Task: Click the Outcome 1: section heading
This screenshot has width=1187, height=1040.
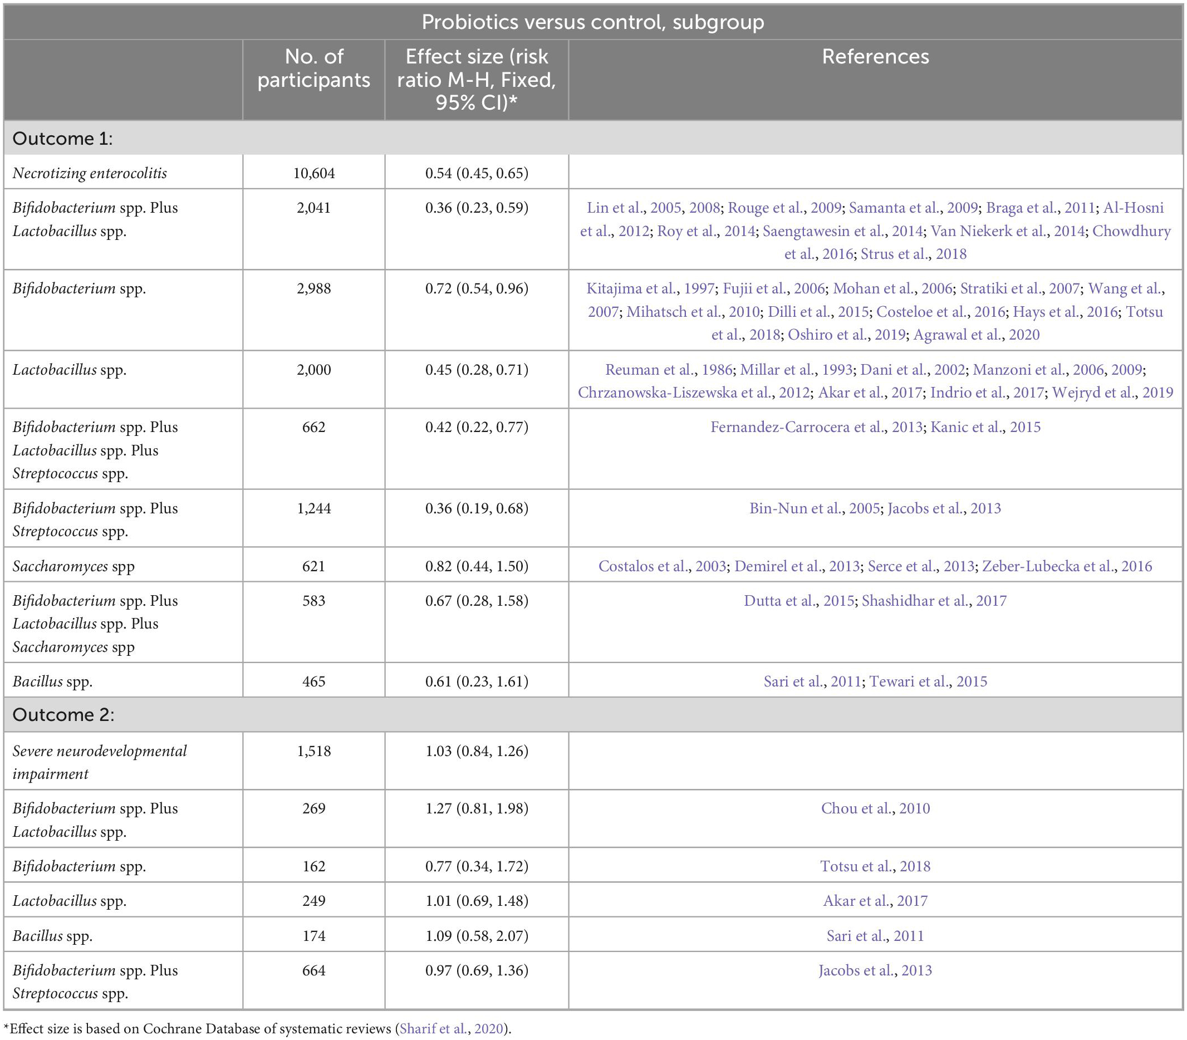Action: (x=63, y=138)
